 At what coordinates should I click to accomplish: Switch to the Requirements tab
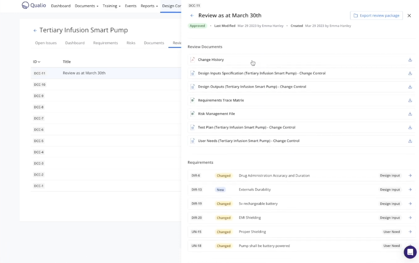pyautogui.click(x=105, y=43)
